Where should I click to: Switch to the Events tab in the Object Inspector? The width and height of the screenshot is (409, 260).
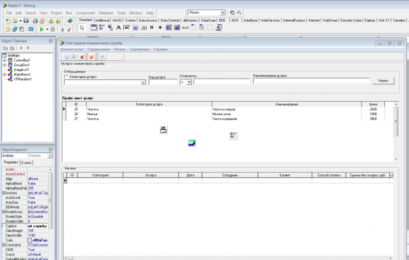point(26,163)
